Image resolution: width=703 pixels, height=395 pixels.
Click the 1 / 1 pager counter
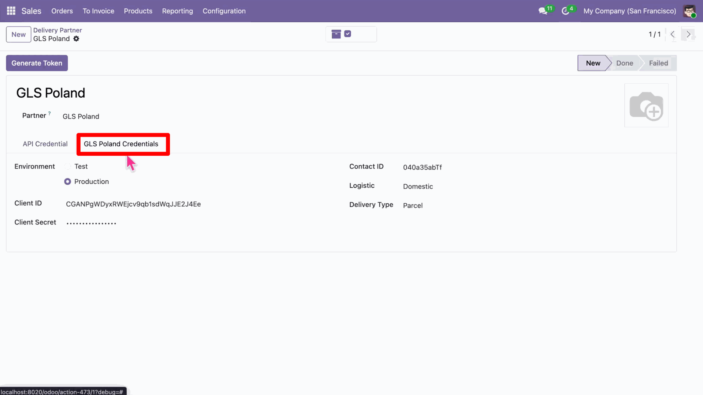[654, 34]
